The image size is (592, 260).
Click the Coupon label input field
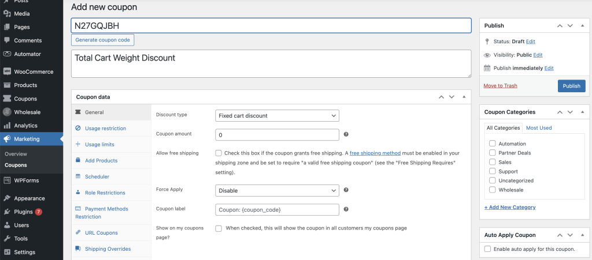(277, 210)
